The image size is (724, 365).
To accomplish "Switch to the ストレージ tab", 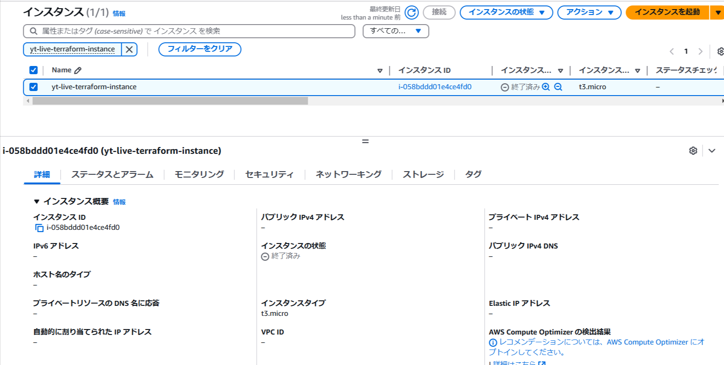I will click(x=423, y=175).
